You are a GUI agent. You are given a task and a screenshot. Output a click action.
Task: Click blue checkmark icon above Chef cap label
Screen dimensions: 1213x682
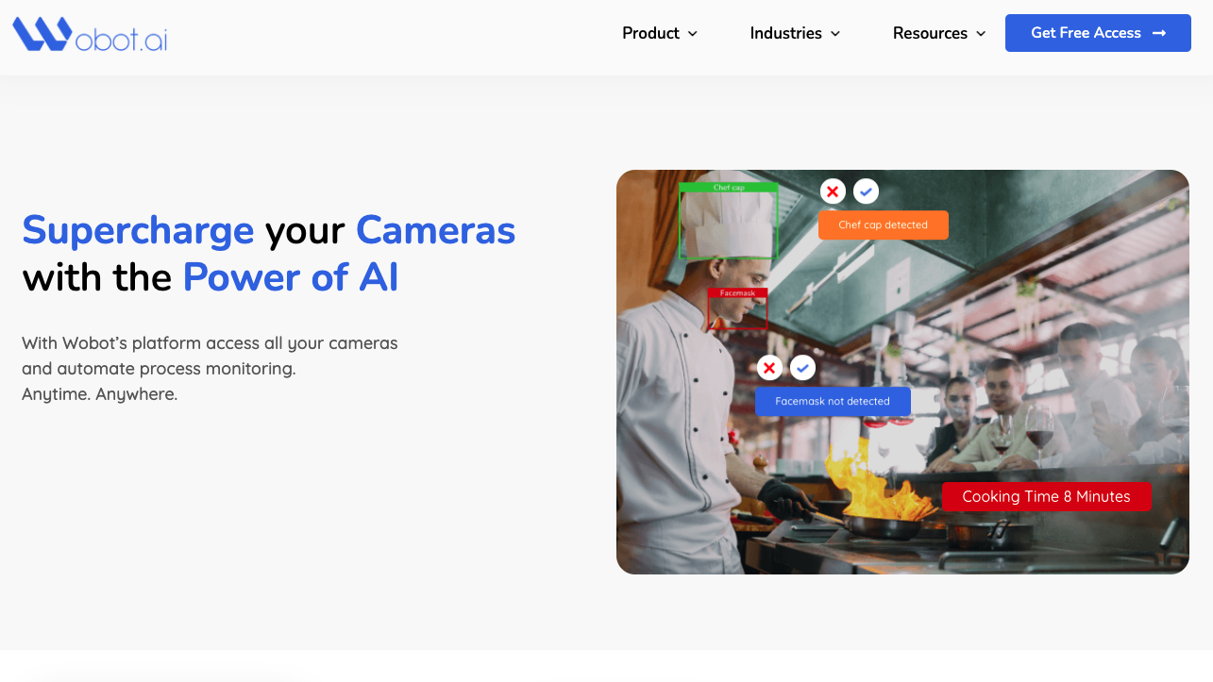coord(866,191)
